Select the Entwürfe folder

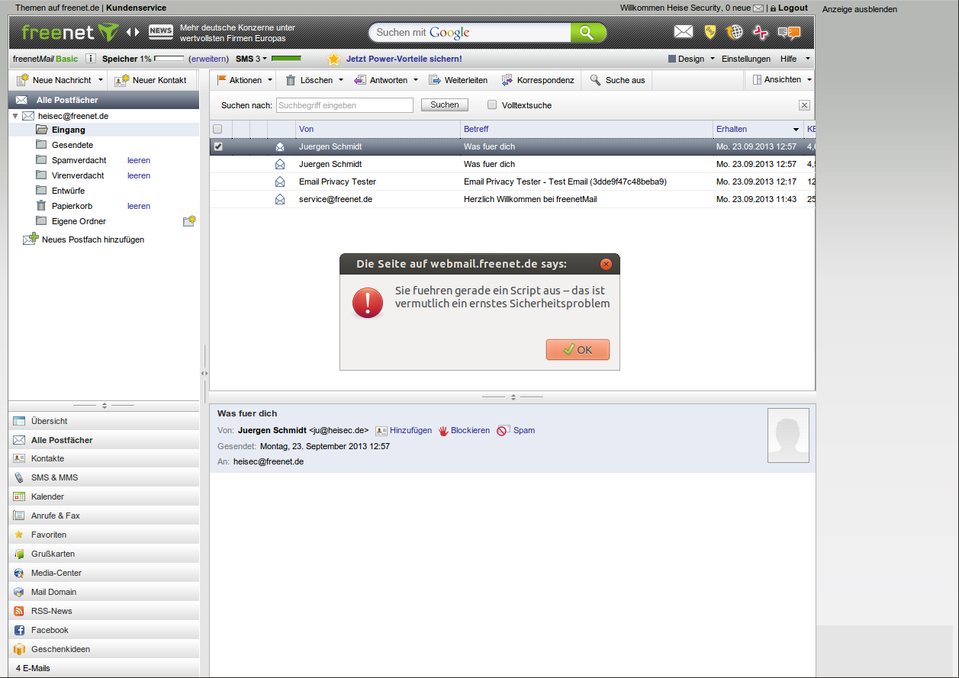[x=68, y=191]
